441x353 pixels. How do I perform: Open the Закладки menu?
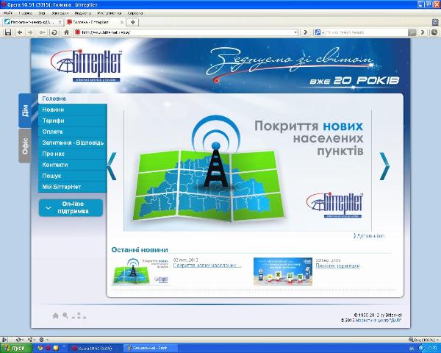pyautogui.click(x=60, y=13)
